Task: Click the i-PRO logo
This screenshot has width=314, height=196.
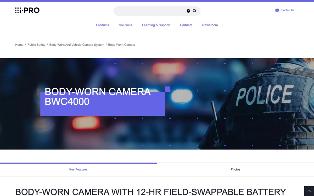Action: point(27,10)
